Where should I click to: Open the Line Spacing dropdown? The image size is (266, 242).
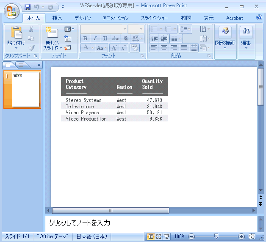point(186,29)
